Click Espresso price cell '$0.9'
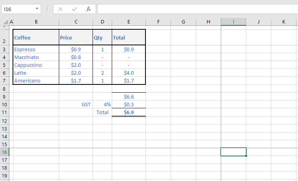This screenshot has width=298, height=181. 76,49
